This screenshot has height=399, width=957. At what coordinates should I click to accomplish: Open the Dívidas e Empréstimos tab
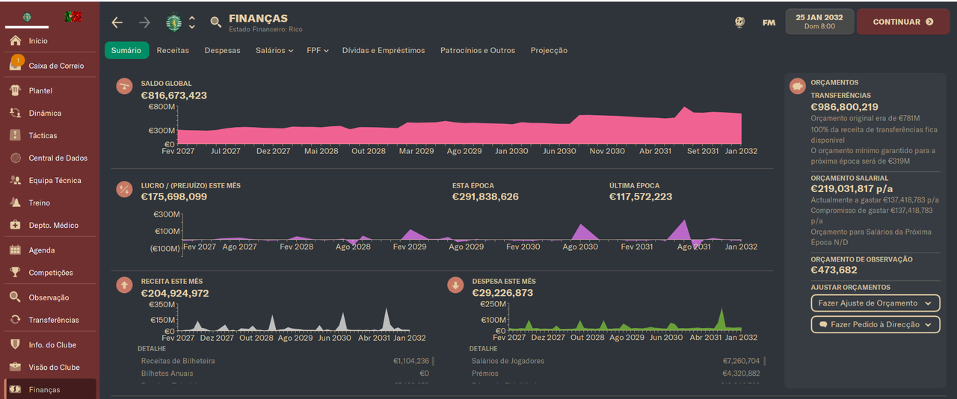[x=384, y=50]
